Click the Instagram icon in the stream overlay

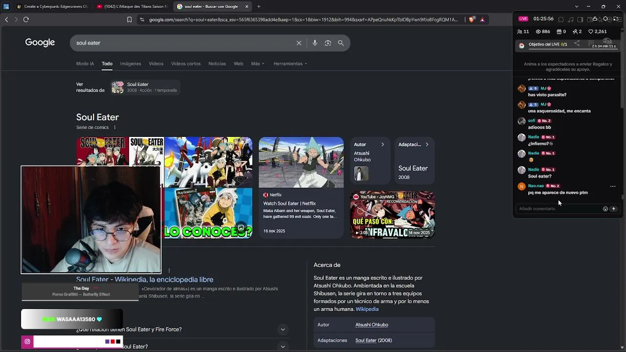click(x=27, y=342)
